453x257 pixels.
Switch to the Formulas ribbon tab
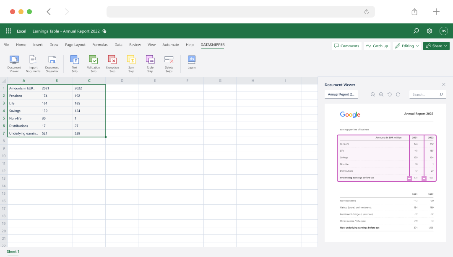click(x=100, y=45)
